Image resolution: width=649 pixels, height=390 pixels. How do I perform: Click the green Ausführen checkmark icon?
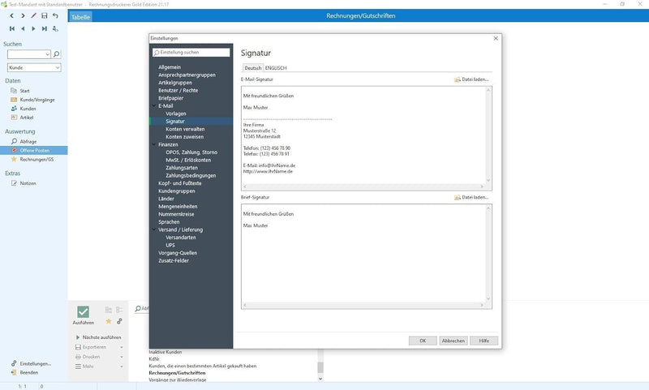83,311
